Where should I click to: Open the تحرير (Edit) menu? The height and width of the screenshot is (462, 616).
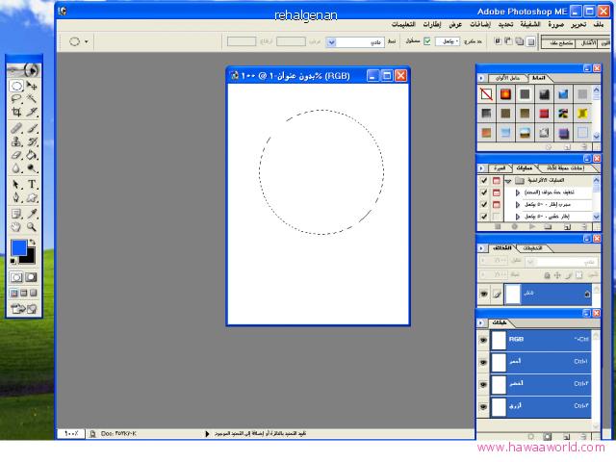click(x=576, y=24)
